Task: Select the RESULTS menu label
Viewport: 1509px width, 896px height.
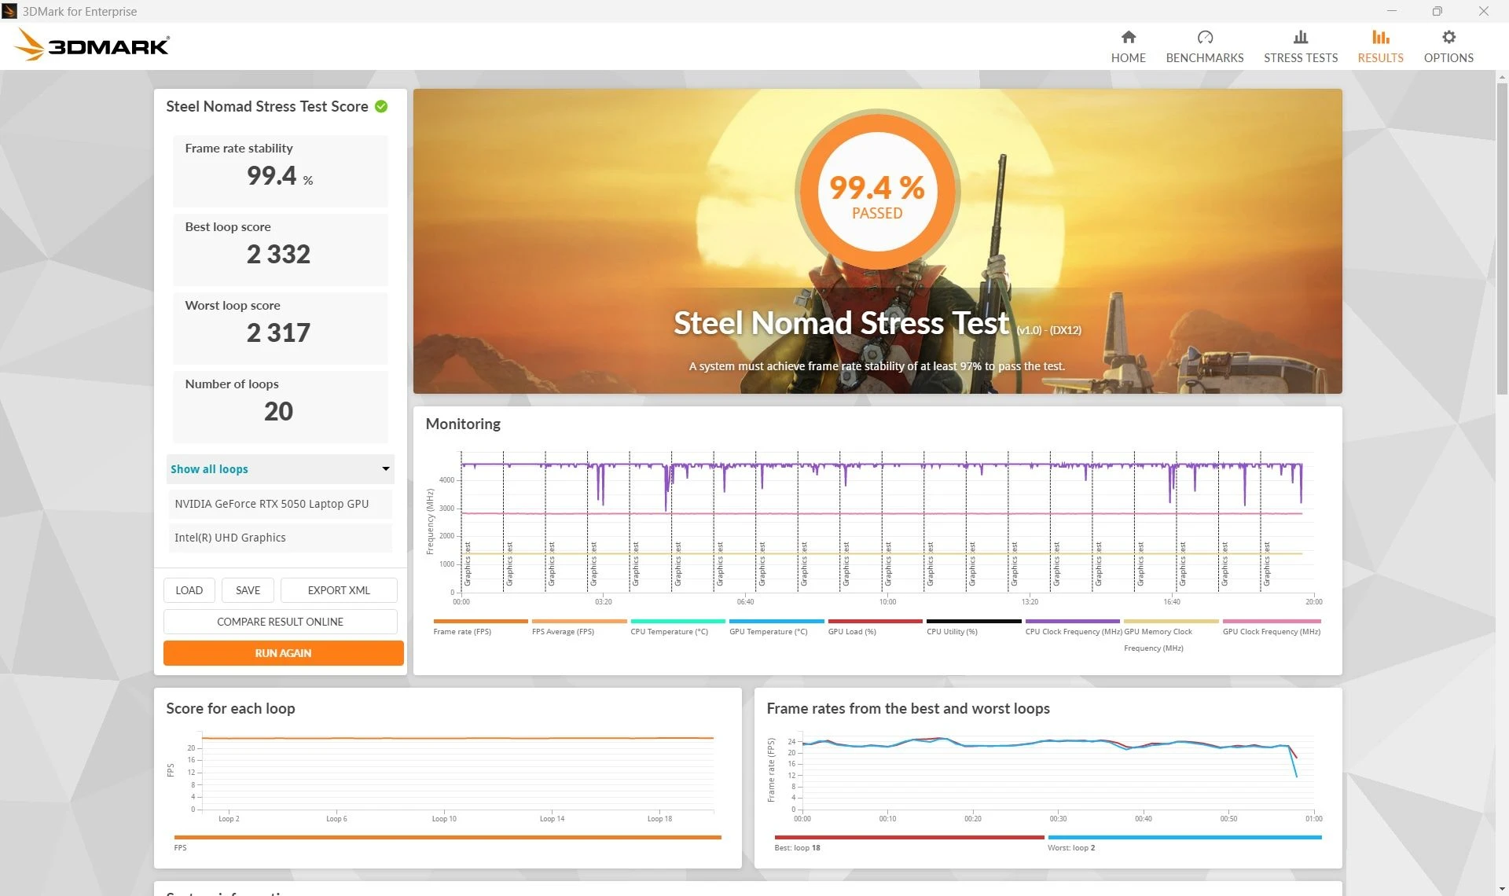Action: (1380, 58)
